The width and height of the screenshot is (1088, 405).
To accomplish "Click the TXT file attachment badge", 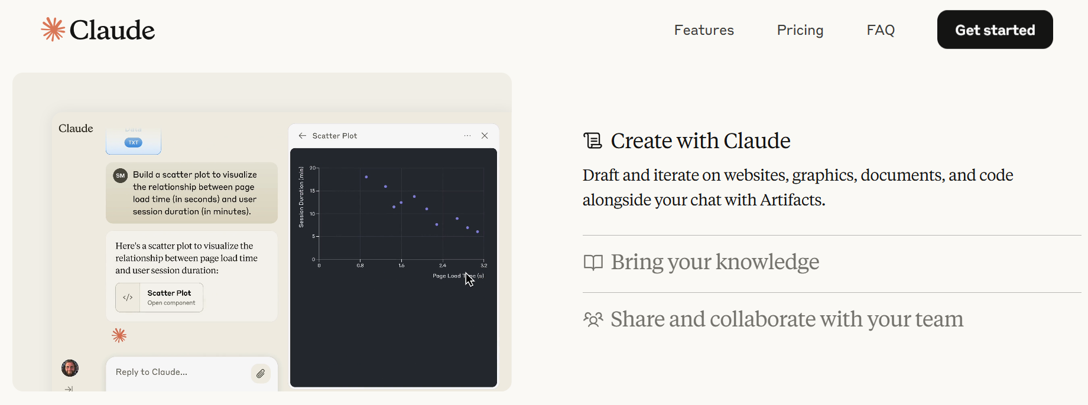I will [x=134, y=142].
